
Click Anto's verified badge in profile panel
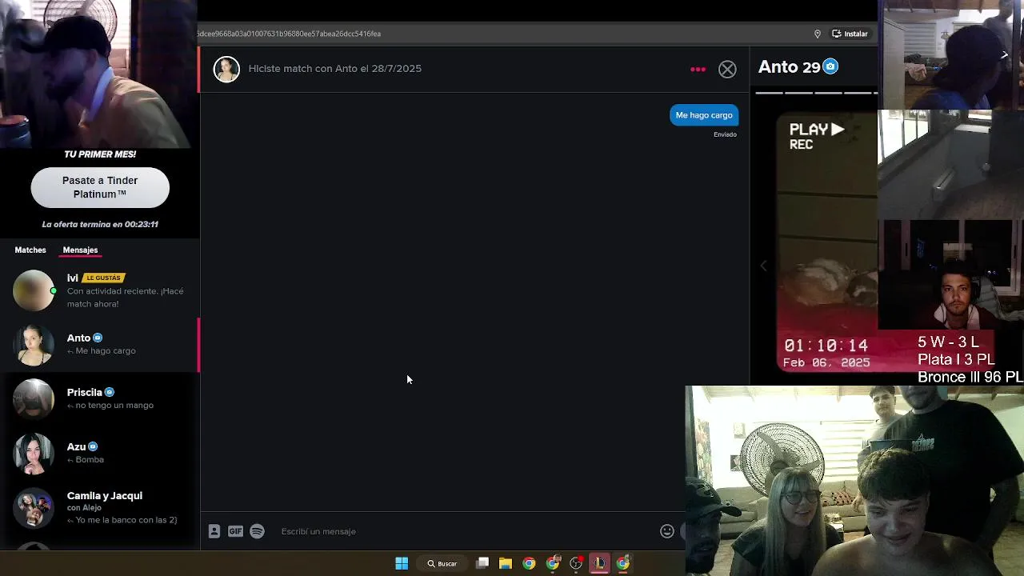tap(830, 67)
